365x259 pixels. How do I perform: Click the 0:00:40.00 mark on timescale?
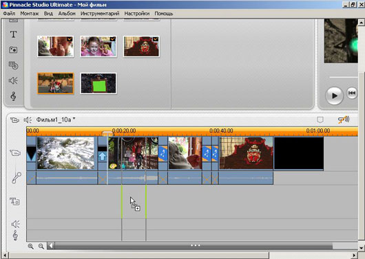(221, 131)
